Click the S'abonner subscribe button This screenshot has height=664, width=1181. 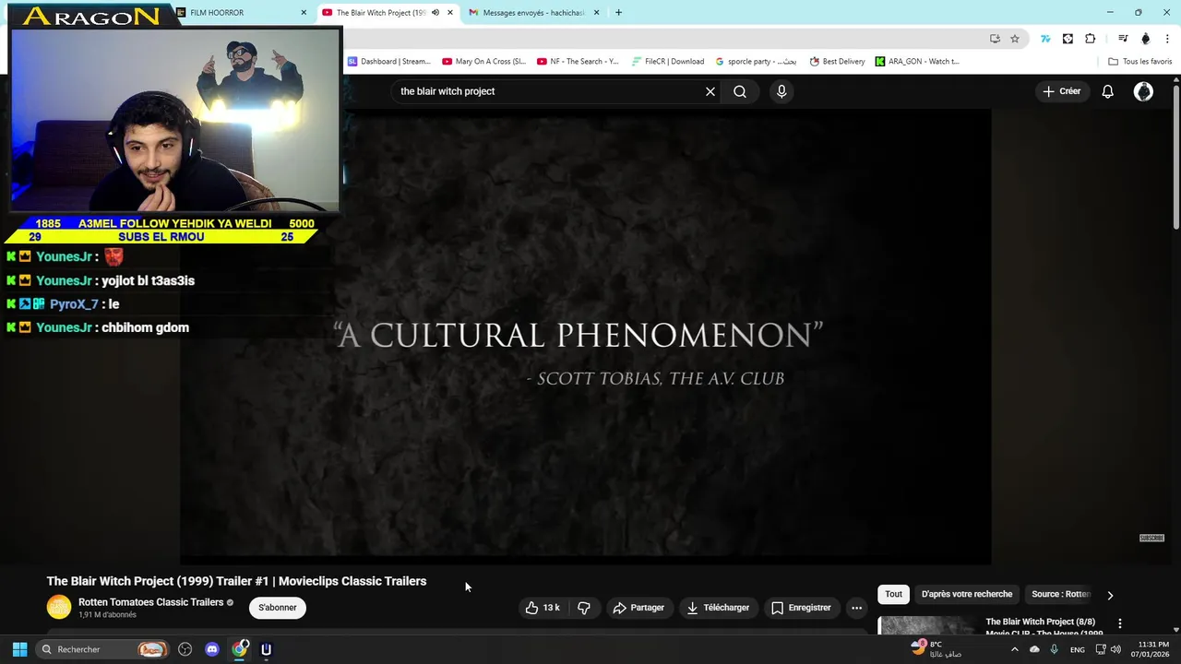pyautogui.click(x=278, y=608)
